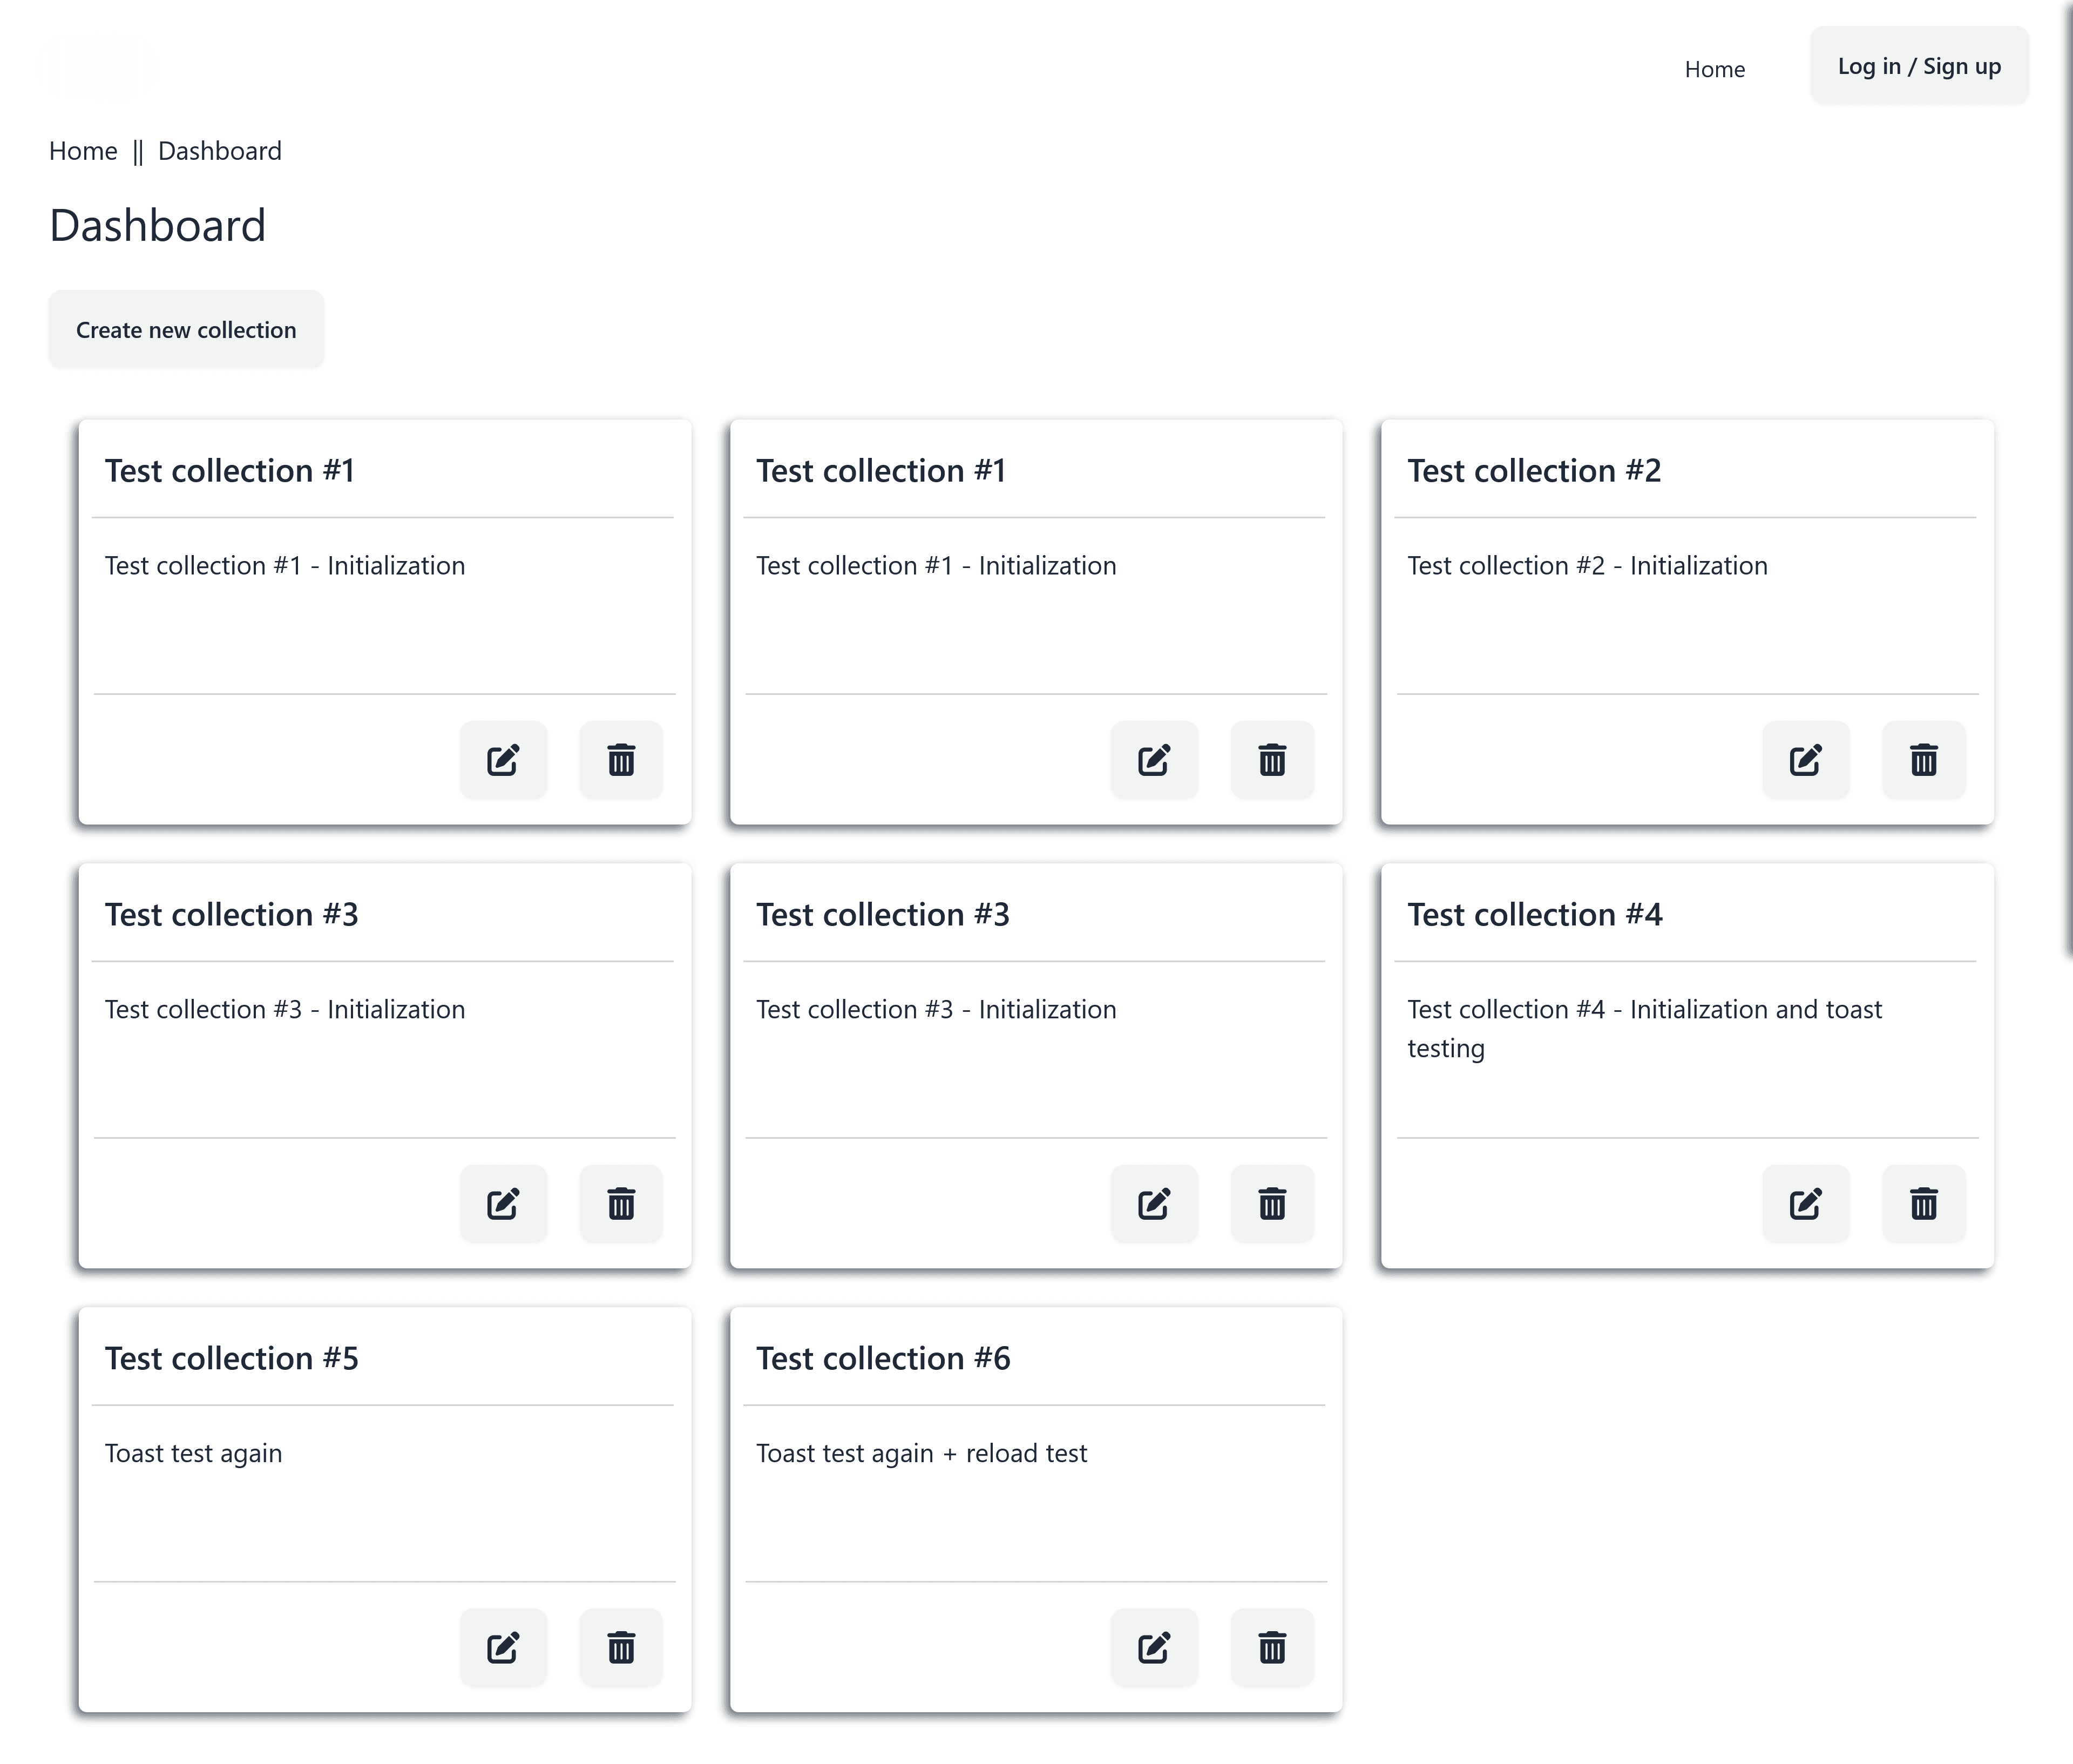
Task: Edit the Test collection #6 card
Action: pyautogui.click(x=1154, y=1648)
